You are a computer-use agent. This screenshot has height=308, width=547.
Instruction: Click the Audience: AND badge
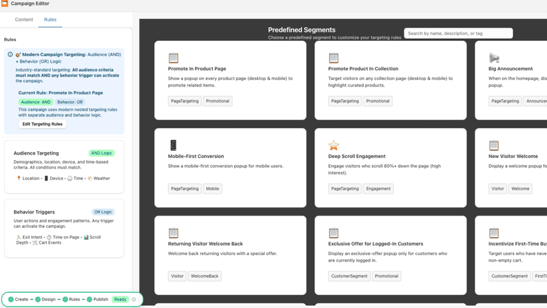(x=36, y=102)
